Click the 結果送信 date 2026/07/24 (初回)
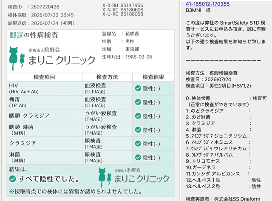 (53, 23)
